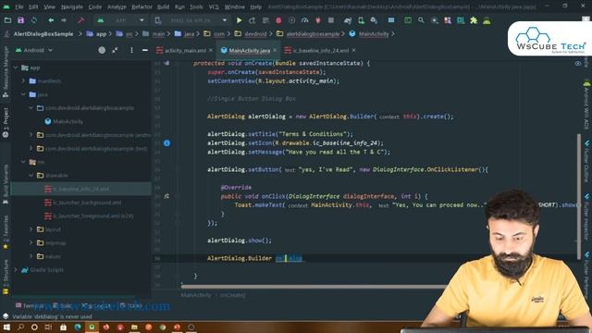The height and width of the screenshot is (333, 592).
Task: Collapse the drawable folder
Action: pyautogui.click(x=31, y=176)
